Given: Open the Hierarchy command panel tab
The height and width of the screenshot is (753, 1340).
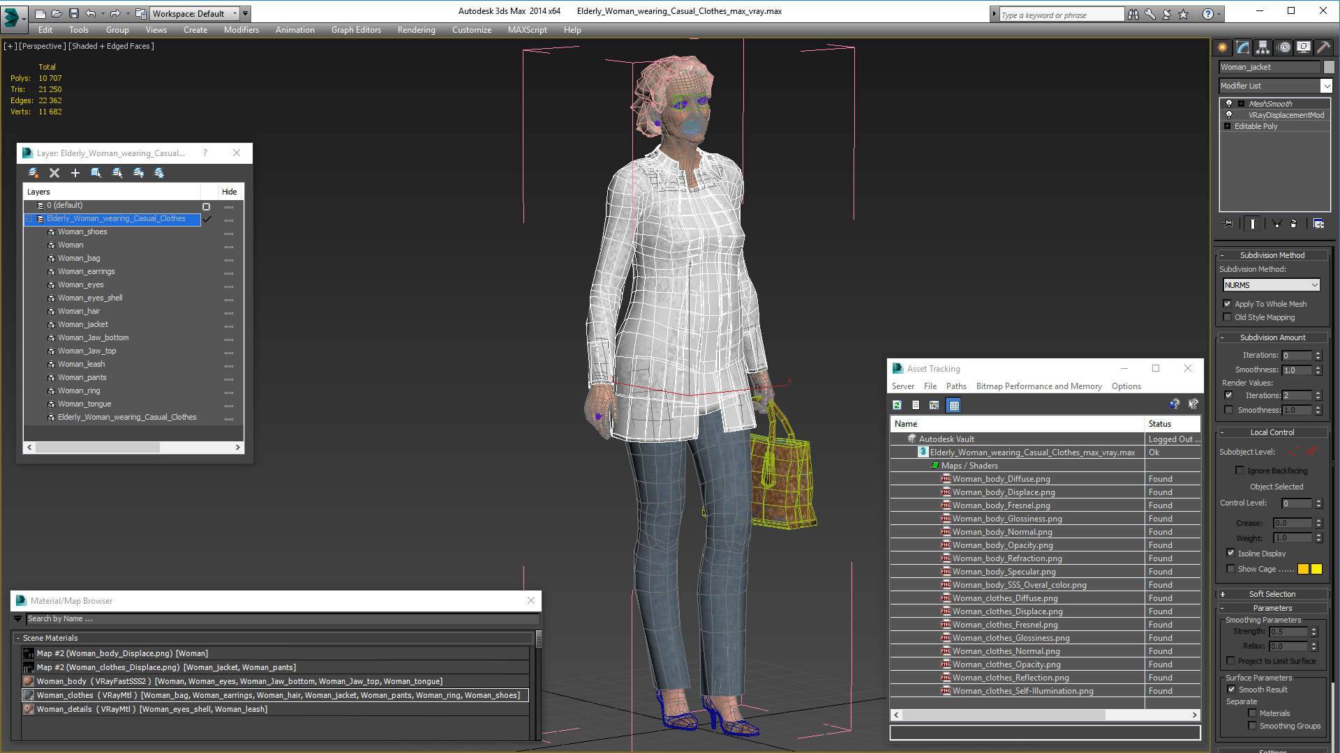Looking at the screenshot, I should (1263, 47).
